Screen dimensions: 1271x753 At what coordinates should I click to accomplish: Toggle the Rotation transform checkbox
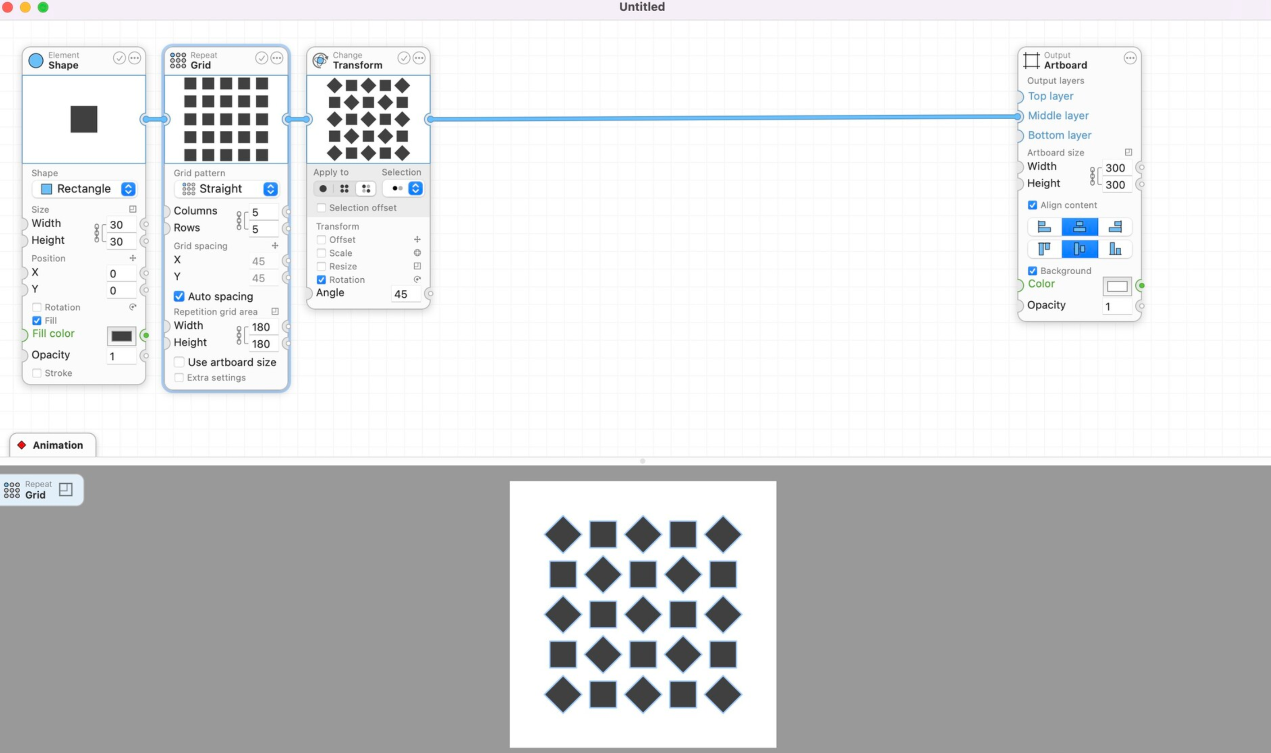tap(321, 280)
